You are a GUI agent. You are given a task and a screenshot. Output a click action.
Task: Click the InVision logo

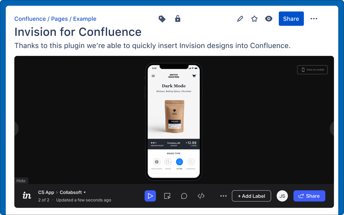coord(27,195)
